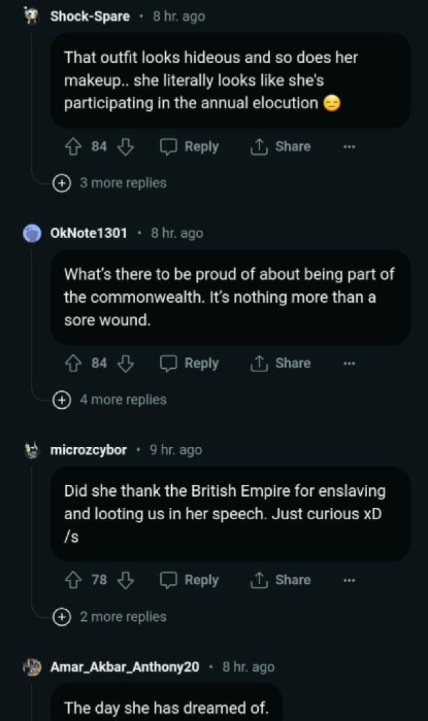
Task: Open Amar_Akbar_Anthony20's profile avatar
Action: [x=32, y=667]
